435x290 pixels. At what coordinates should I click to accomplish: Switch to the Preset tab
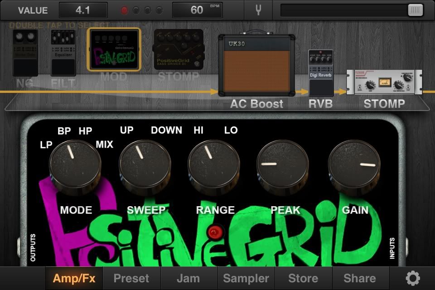[131, 278]
